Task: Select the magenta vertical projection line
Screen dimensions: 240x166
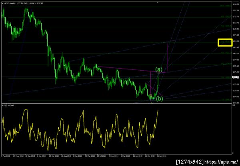Action: [x=168, y=57]
